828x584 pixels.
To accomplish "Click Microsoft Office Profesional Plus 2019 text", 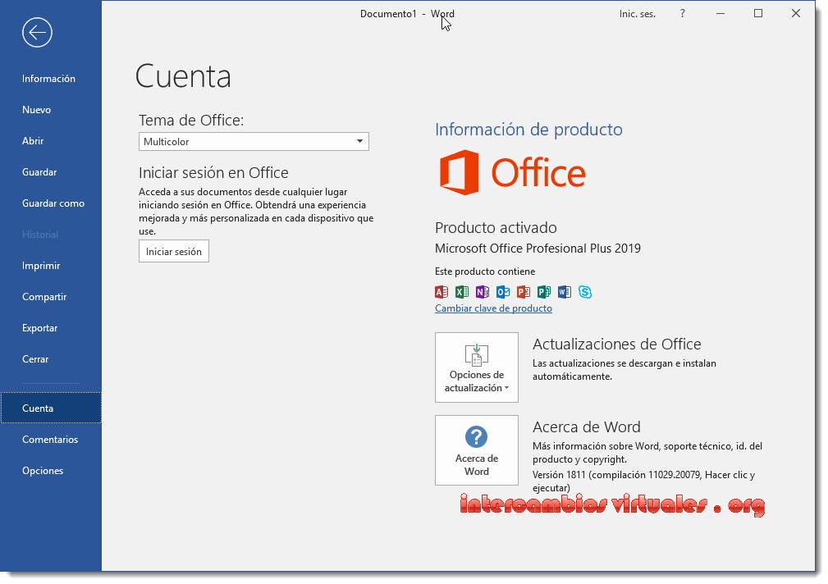I will pos(538,249).
